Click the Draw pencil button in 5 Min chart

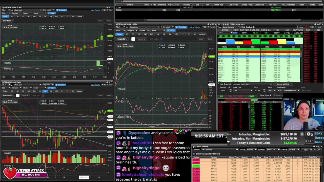[x=52, y=13]
